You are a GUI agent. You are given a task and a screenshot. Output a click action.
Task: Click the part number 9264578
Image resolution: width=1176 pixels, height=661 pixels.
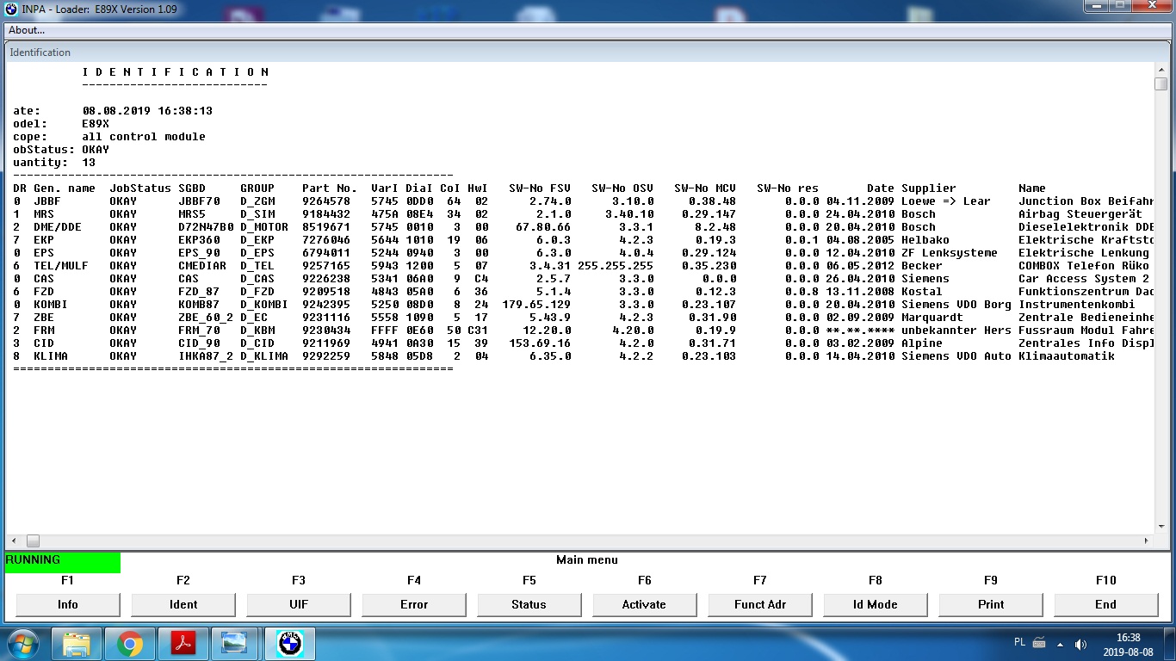click(326, 201)
